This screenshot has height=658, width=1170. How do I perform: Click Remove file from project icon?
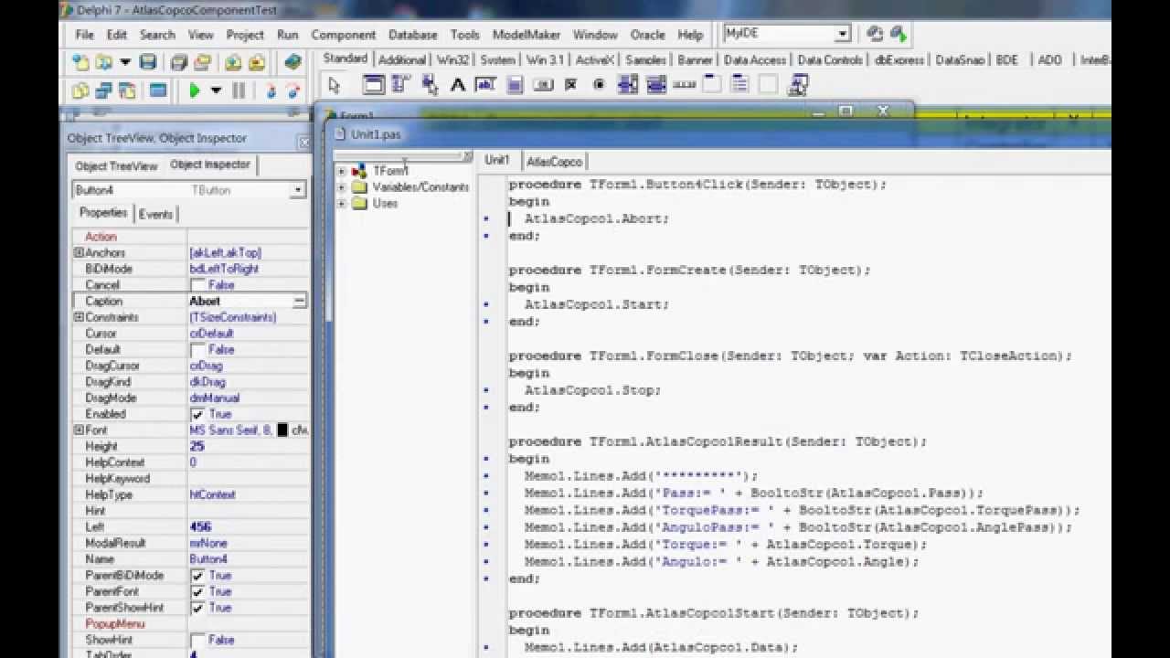pos(257,63)
